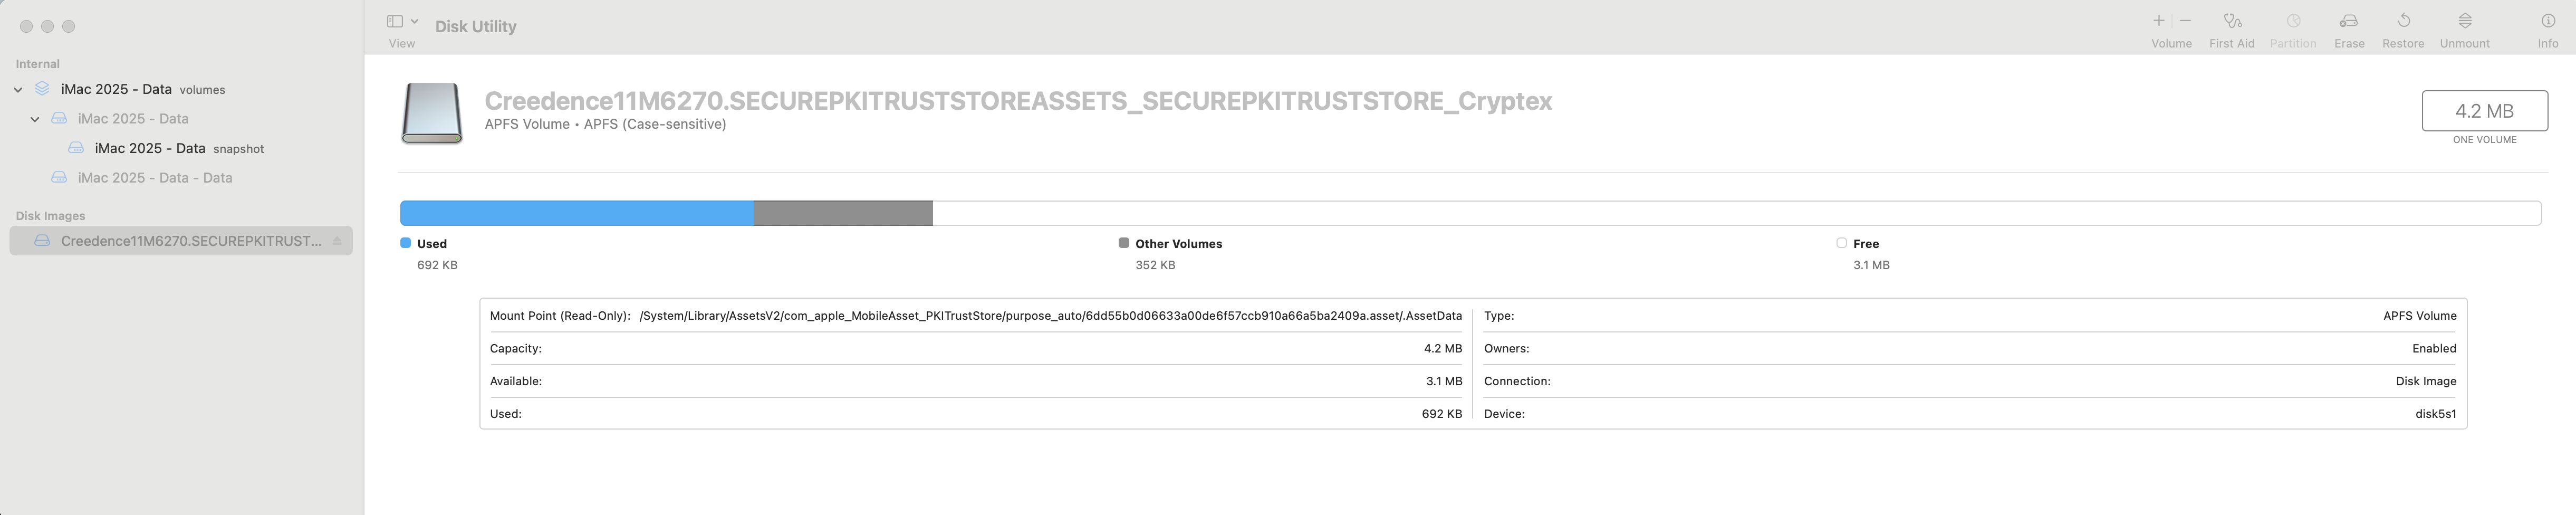Click the Capacity 4.2 MB value

tap(1443, 349)
